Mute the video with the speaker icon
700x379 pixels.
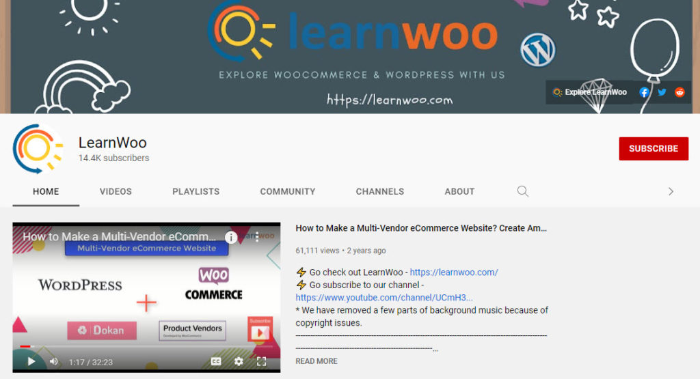pyautogui.click(x=53, y=362)
